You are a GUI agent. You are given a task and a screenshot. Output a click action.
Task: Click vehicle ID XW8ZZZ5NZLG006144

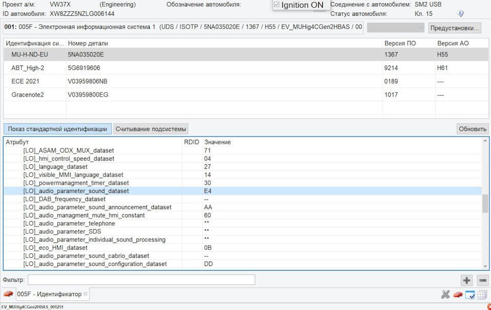[82, 14]
